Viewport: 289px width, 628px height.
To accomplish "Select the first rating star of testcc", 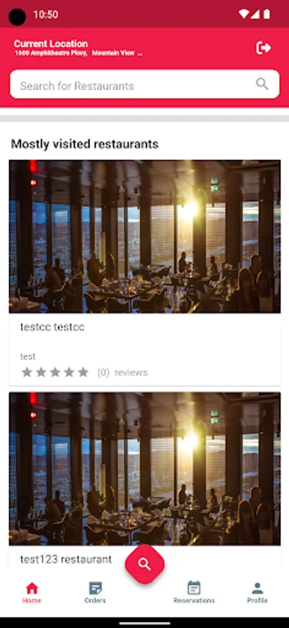I will pos(26,373).
